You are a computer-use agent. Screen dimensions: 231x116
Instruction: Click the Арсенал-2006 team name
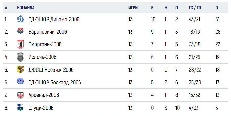pos(44,95)
